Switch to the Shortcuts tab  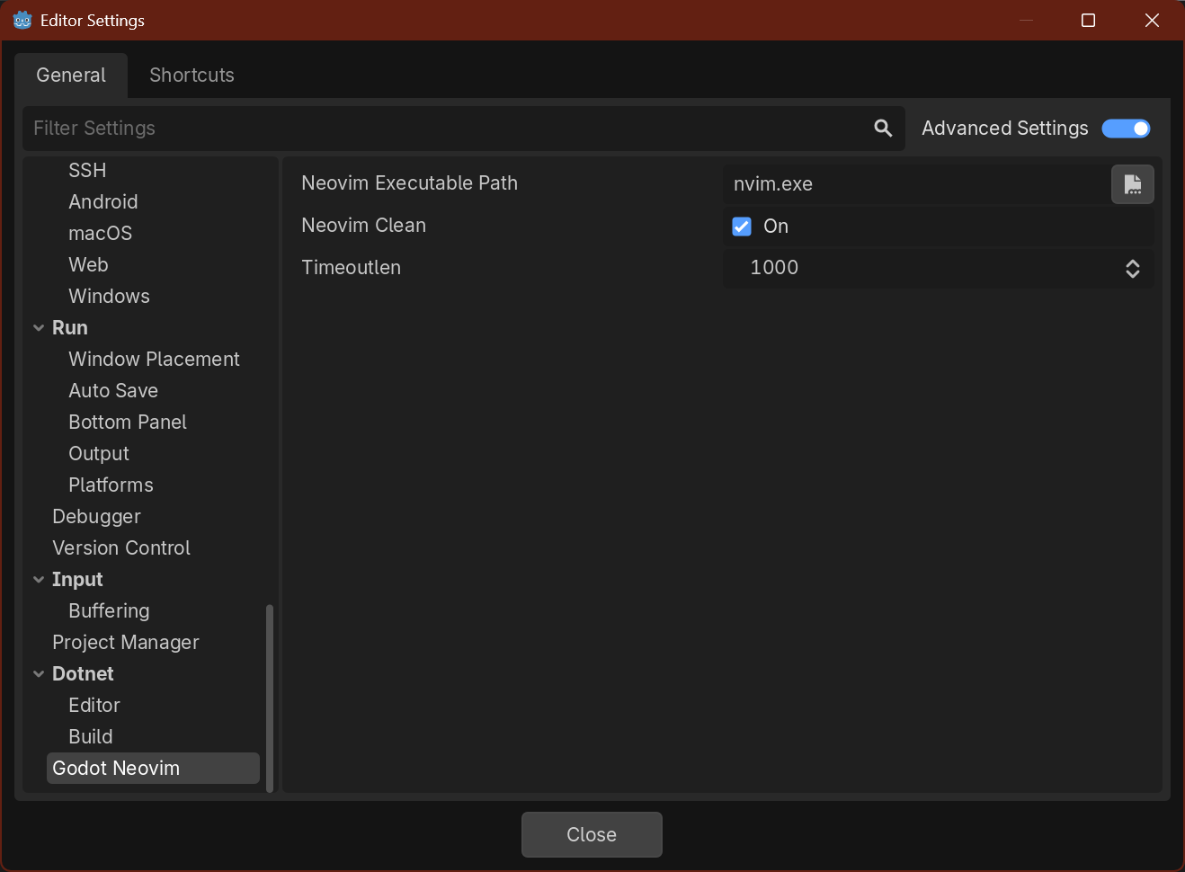point(192,76)
